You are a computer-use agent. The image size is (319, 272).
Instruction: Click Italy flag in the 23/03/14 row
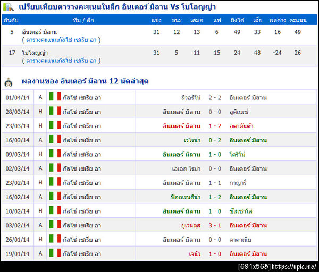pyautogui.click(x=55, y=125)
